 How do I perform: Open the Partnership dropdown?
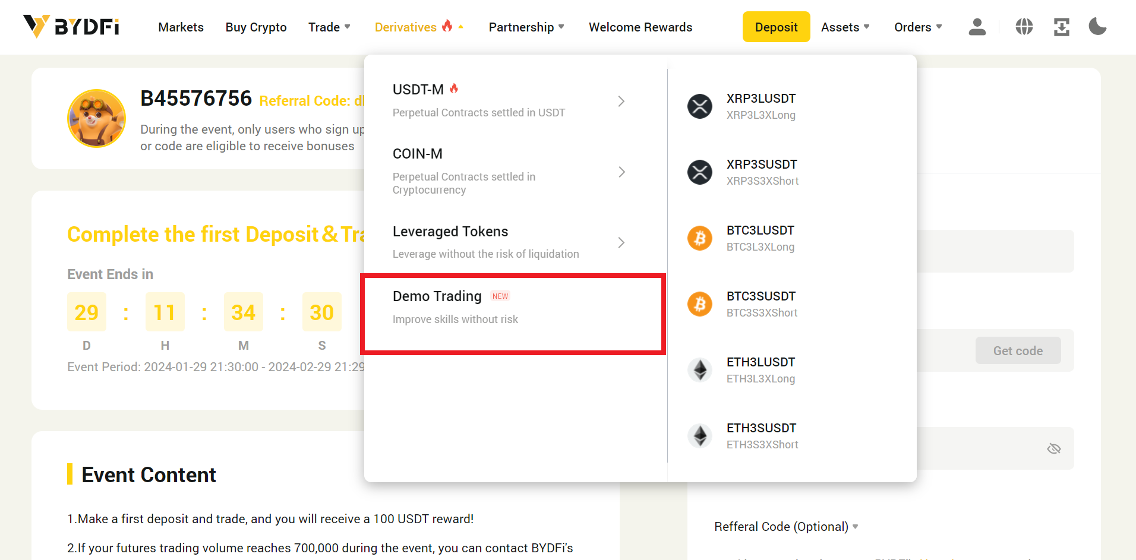point(526,27)
